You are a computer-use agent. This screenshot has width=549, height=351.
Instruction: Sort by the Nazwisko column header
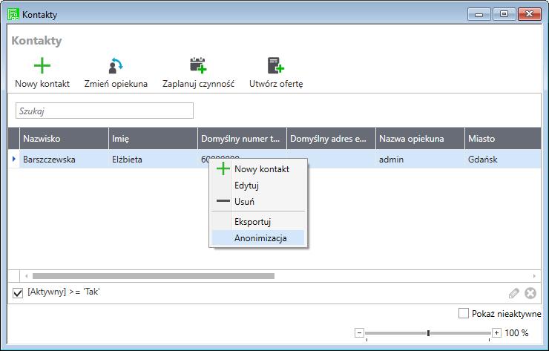point(64,138)
